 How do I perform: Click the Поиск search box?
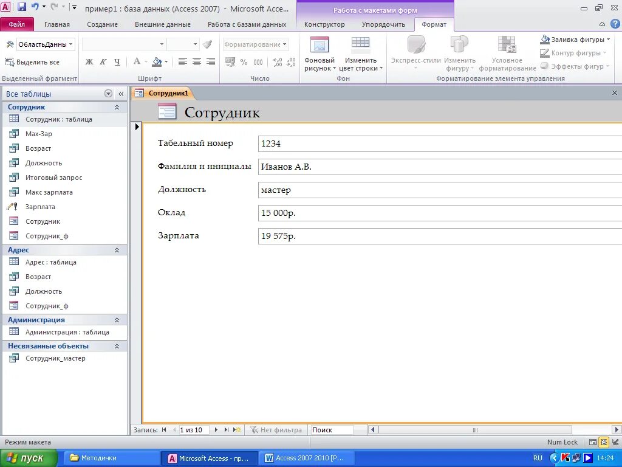tap(332, 430)
